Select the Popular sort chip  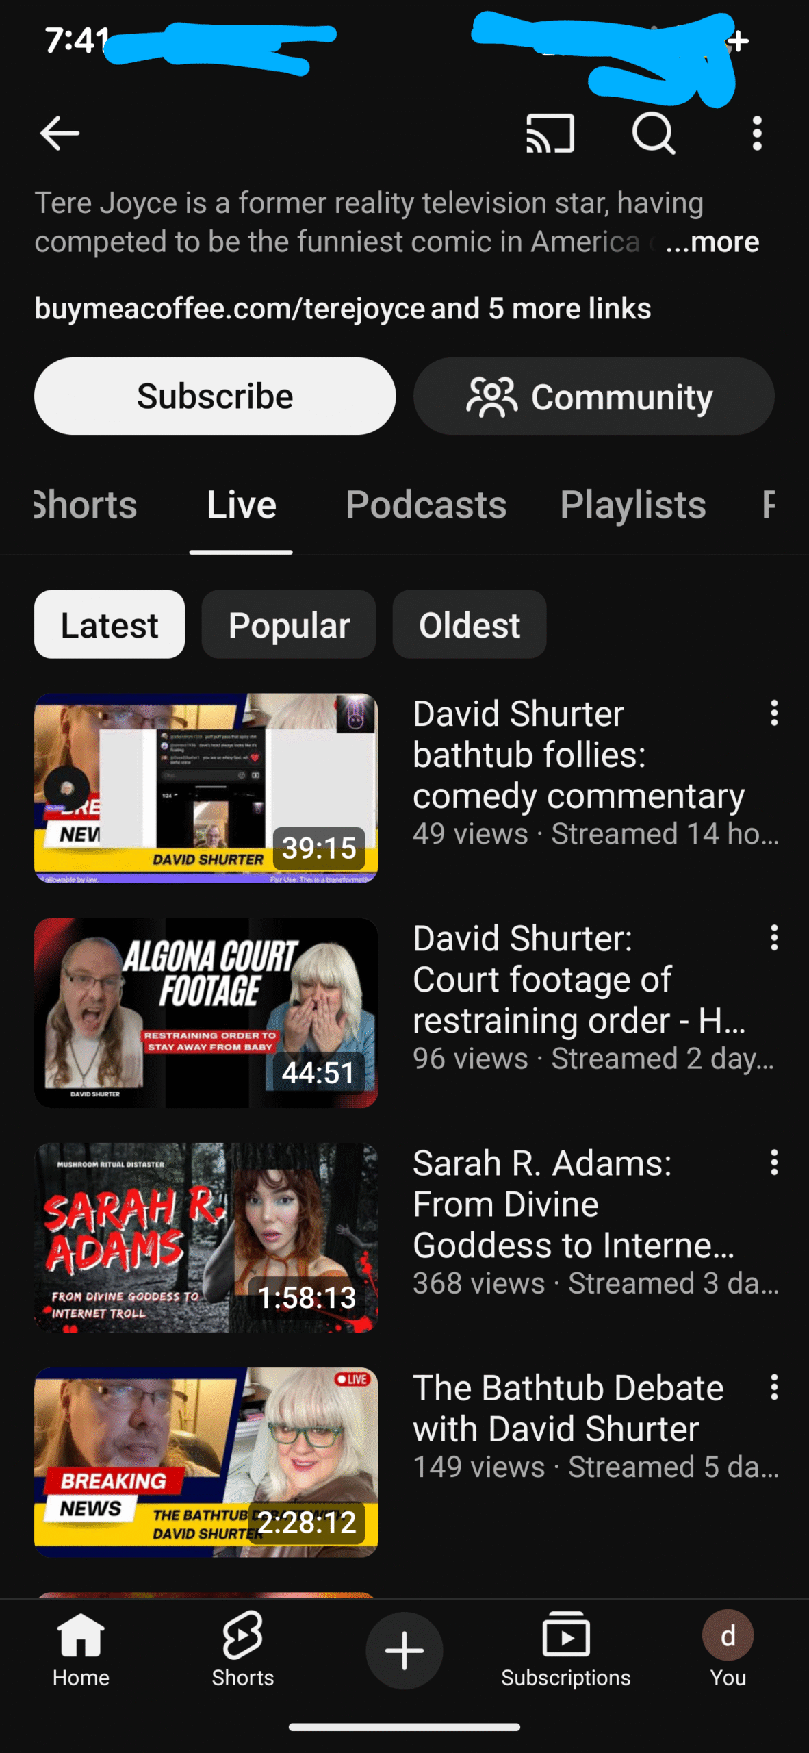click(288, 625)
